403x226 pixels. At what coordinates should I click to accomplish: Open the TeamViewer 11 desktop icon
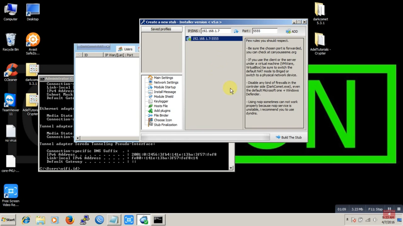click(11, 104)
